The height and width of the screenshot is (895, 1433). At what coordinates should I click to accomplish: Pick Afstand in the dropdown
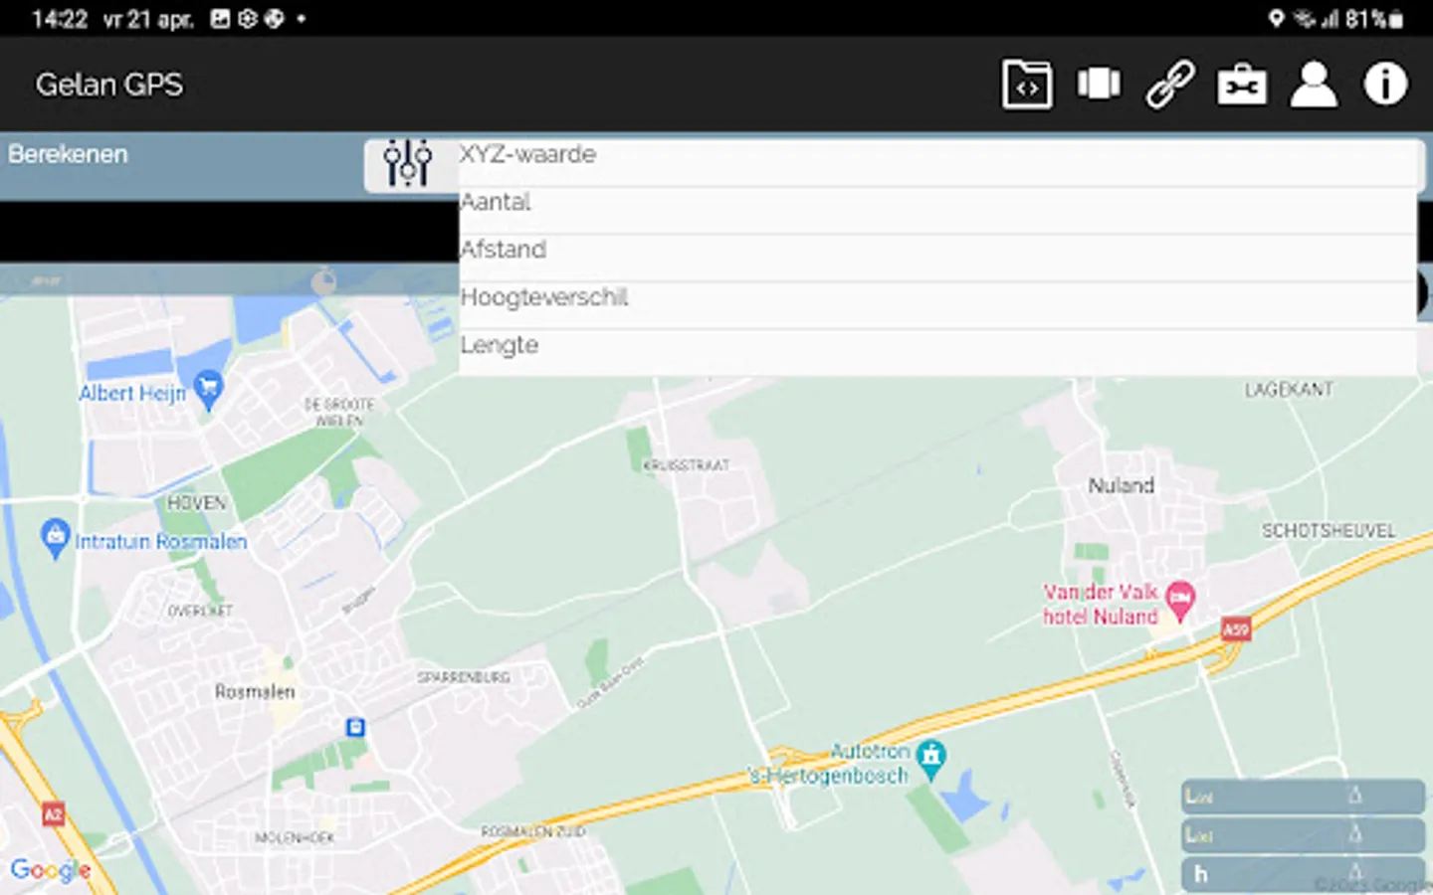click(x=937, y=258)
